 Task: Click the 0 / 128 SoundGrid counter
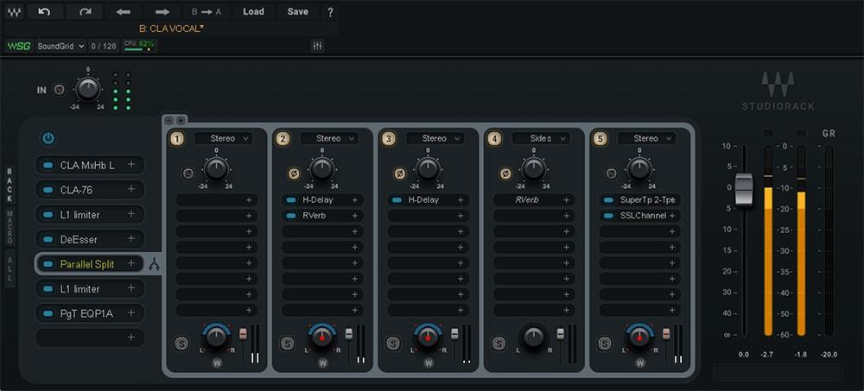[104, 47]
